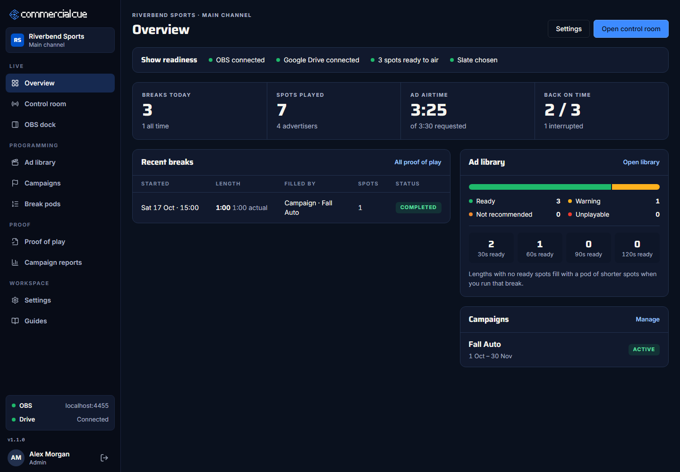This screenshot has height=472, width=680.
Task: Open the Riverbend Sports channel switcher
Action: 60,40
